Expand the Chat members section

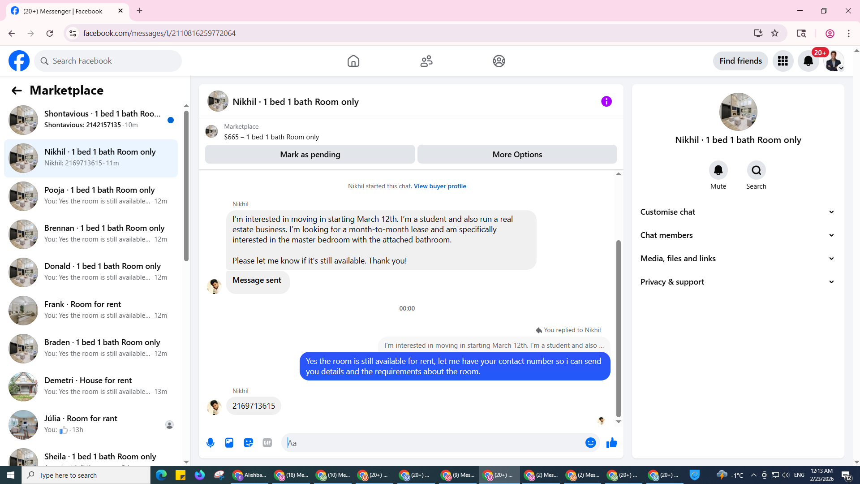[x=738, y=235]
